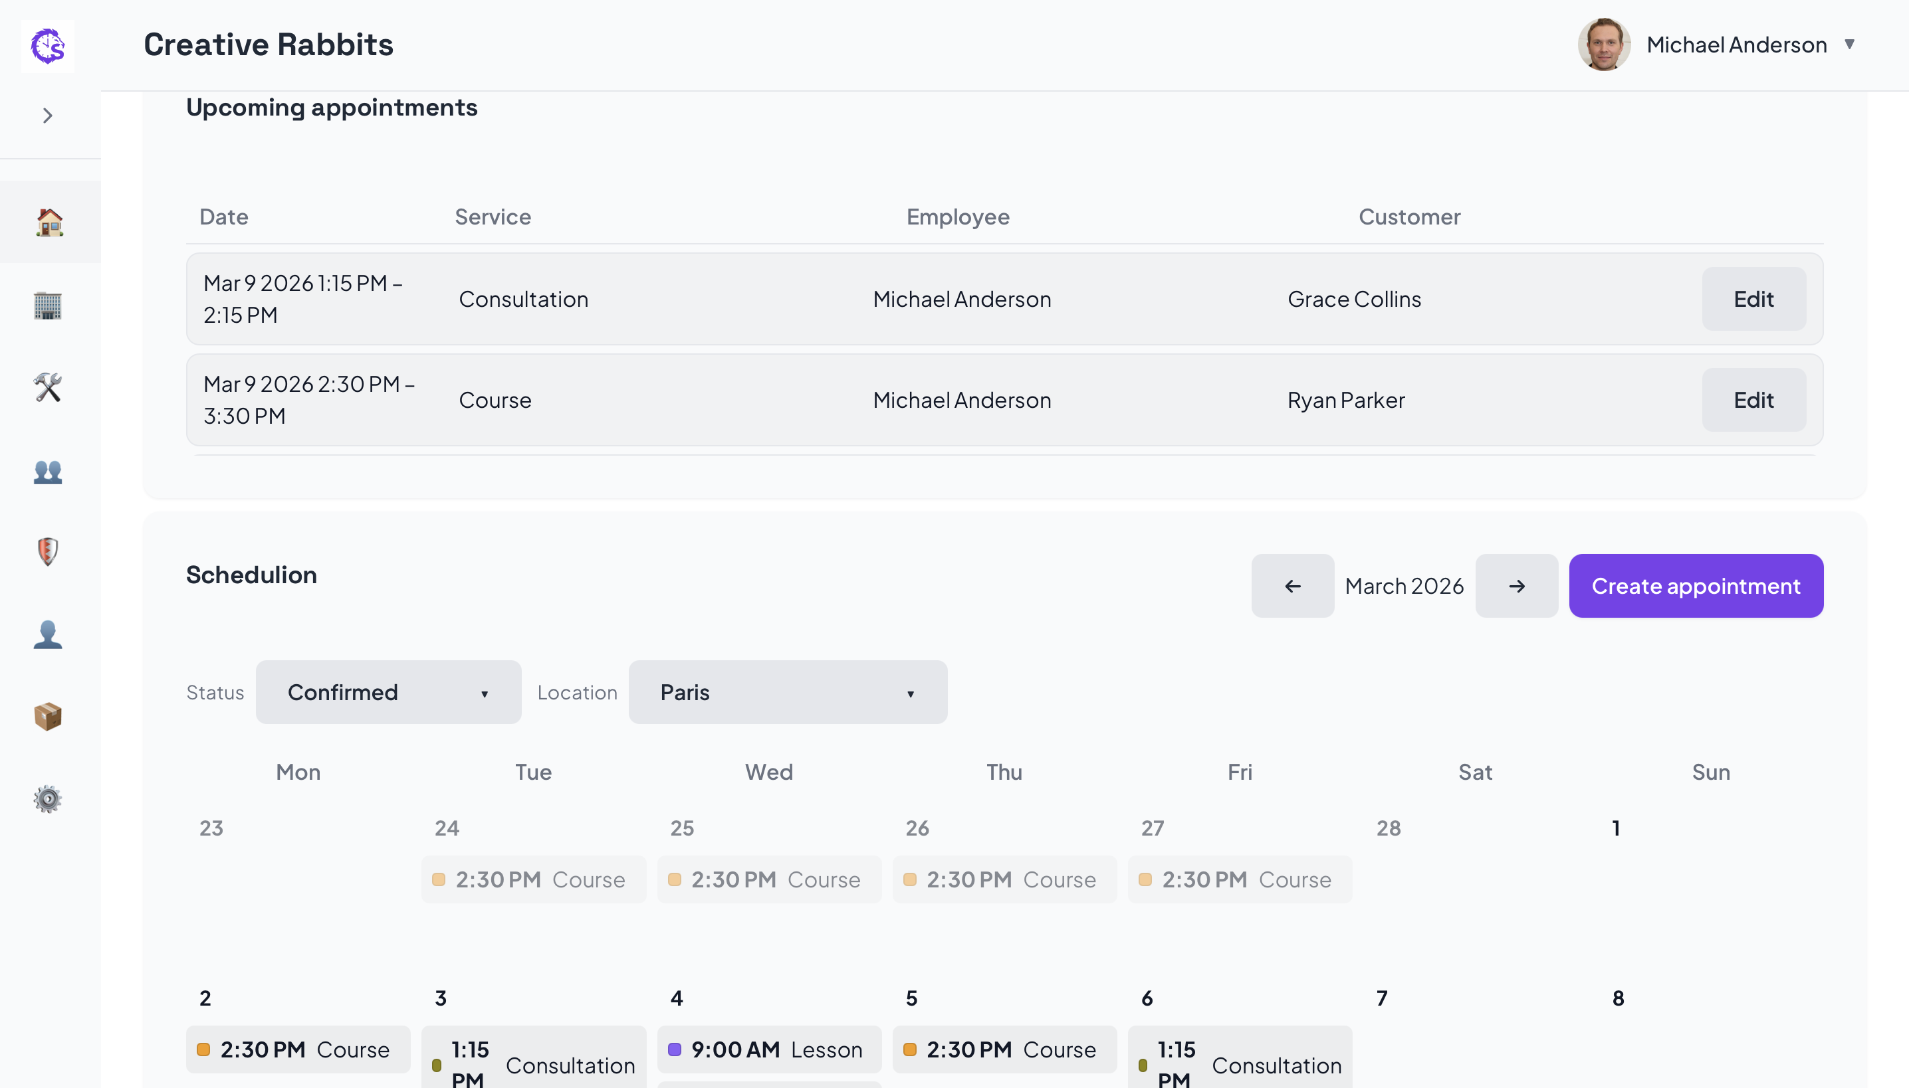Edit the Grace Collins consultation appointment

pos(1753,299)
